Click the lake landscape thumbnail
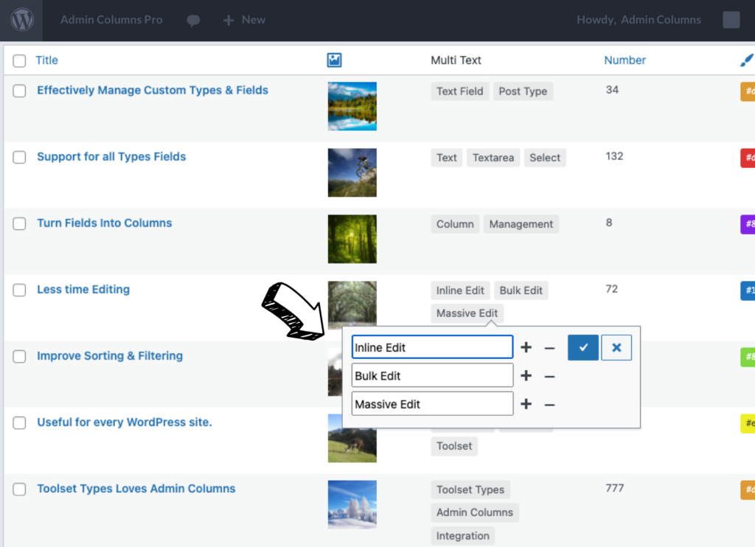The height and width of the screenshot is (547, 755). tap(352, 106)
